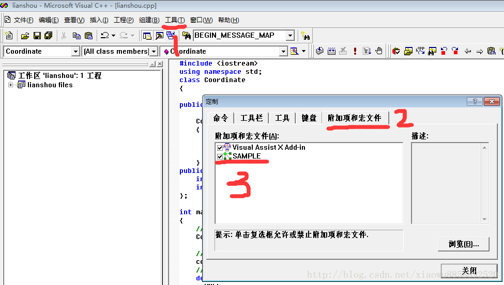Image resolution: width=504 pixels, height=285 pixels.
Task: Click the Search help binoculars icon
Action: tap(305, 36)
